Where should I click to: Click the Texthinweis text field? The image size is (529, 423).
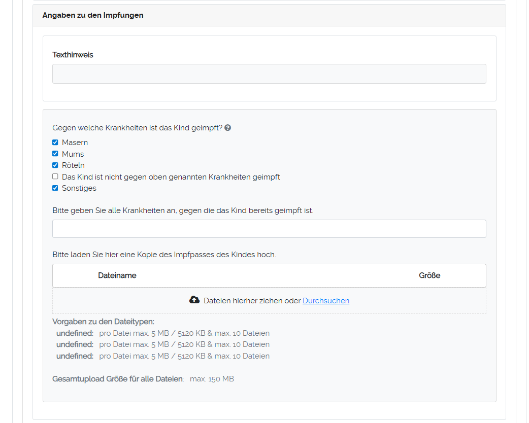(x=269, y=74)
